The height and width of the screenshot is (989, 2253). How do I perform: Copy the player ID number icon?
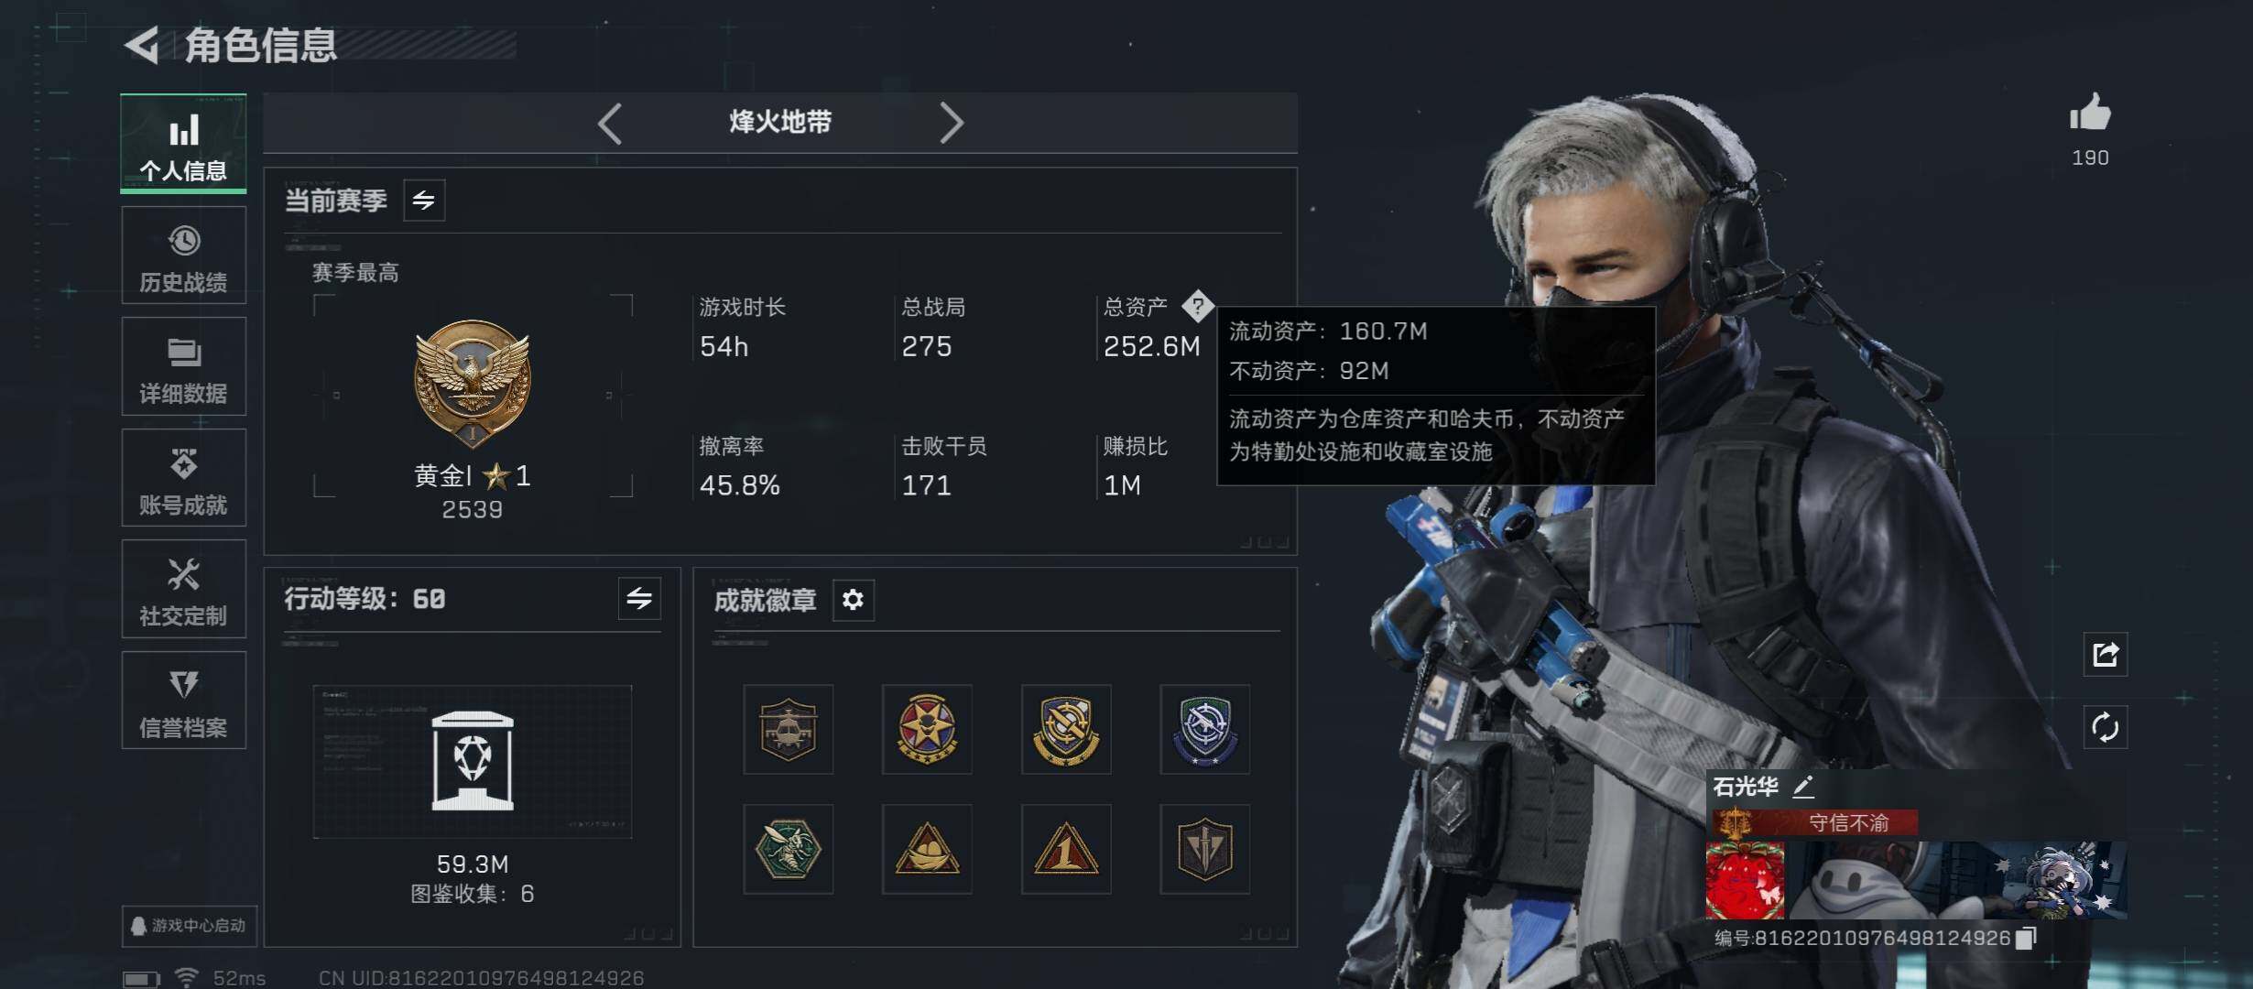tap(2026, 938)
